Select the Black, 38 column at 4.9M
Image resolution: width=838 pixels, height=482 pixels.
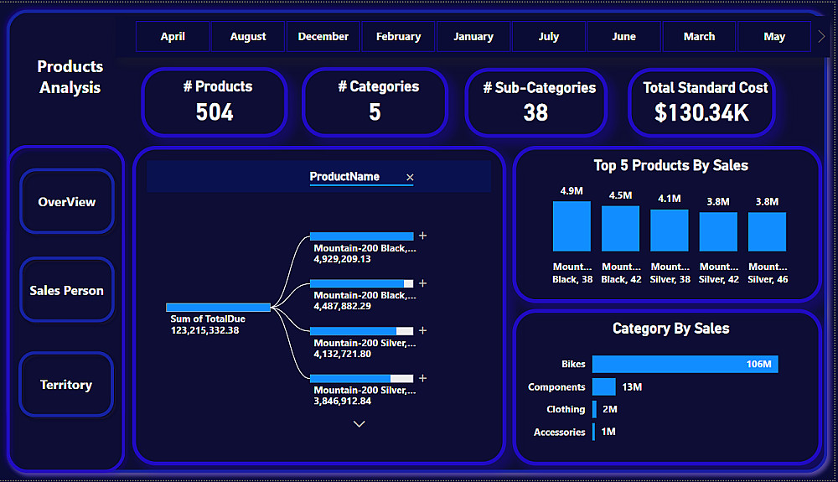click(x=572, y=226)
